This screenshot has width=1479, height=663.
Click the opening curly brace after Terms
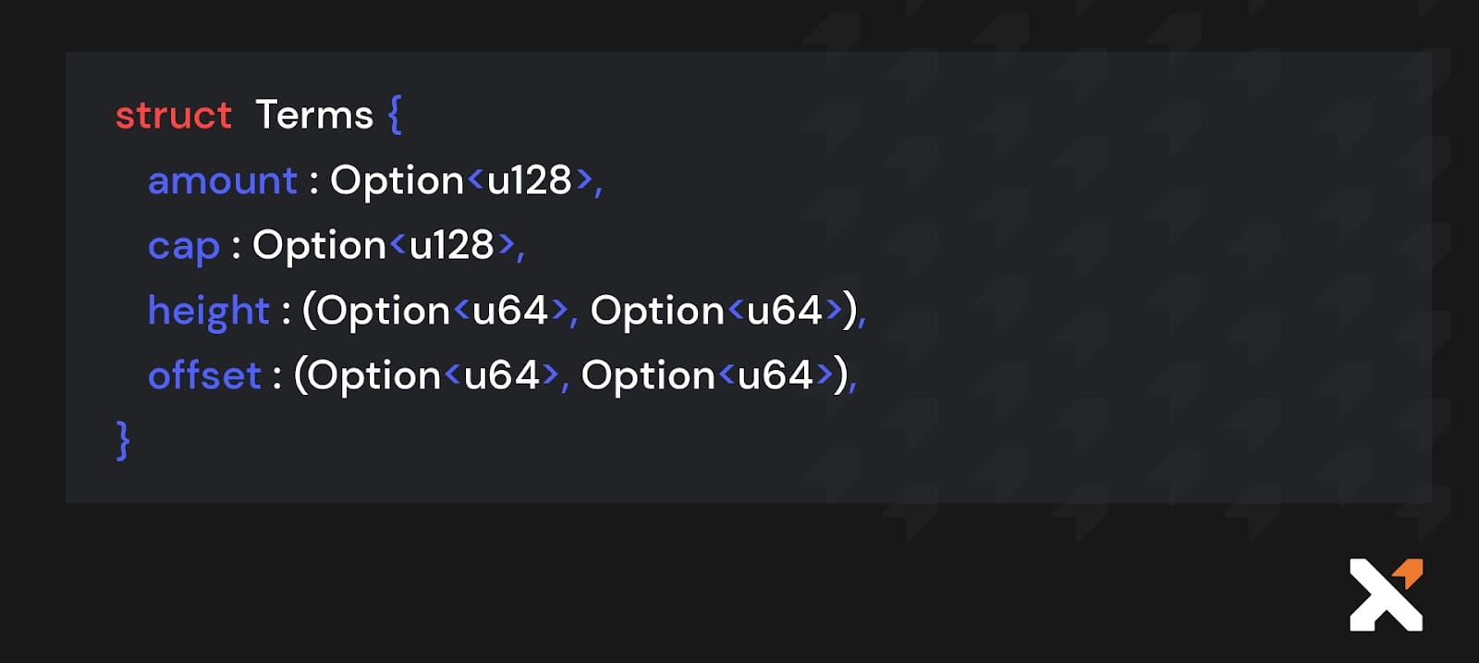coord(395,115)
